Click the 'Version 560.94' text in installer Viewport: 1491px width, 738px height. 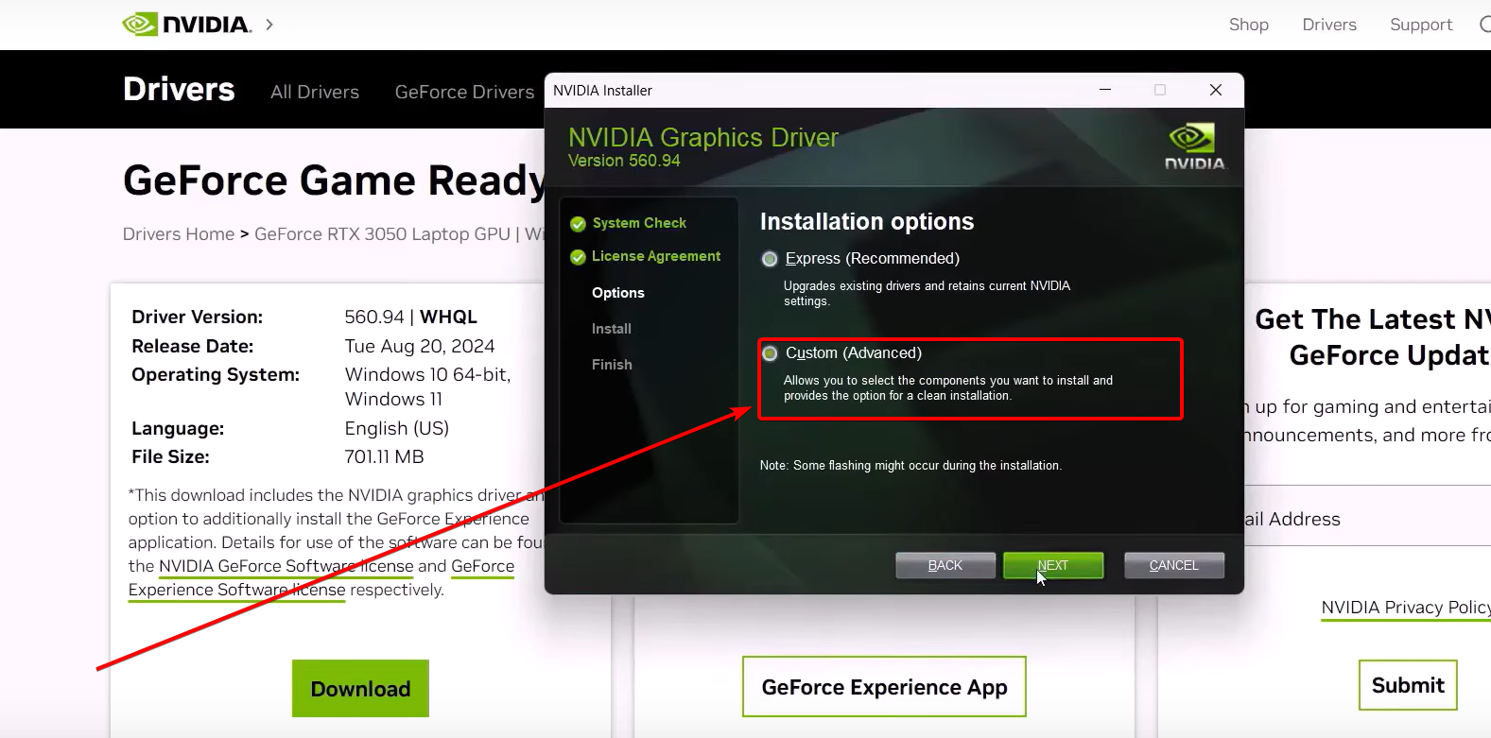point(624,161)
